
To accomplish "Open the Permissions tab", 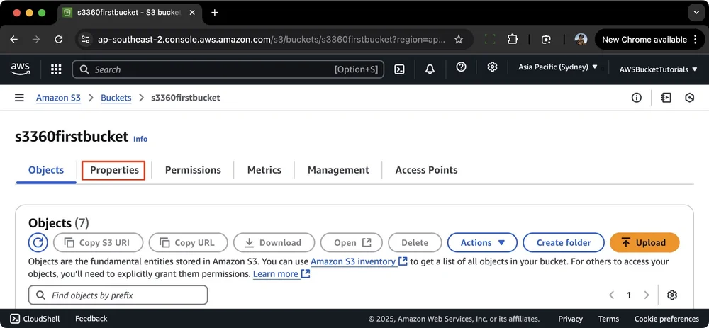I will click(x=193, y=170).
